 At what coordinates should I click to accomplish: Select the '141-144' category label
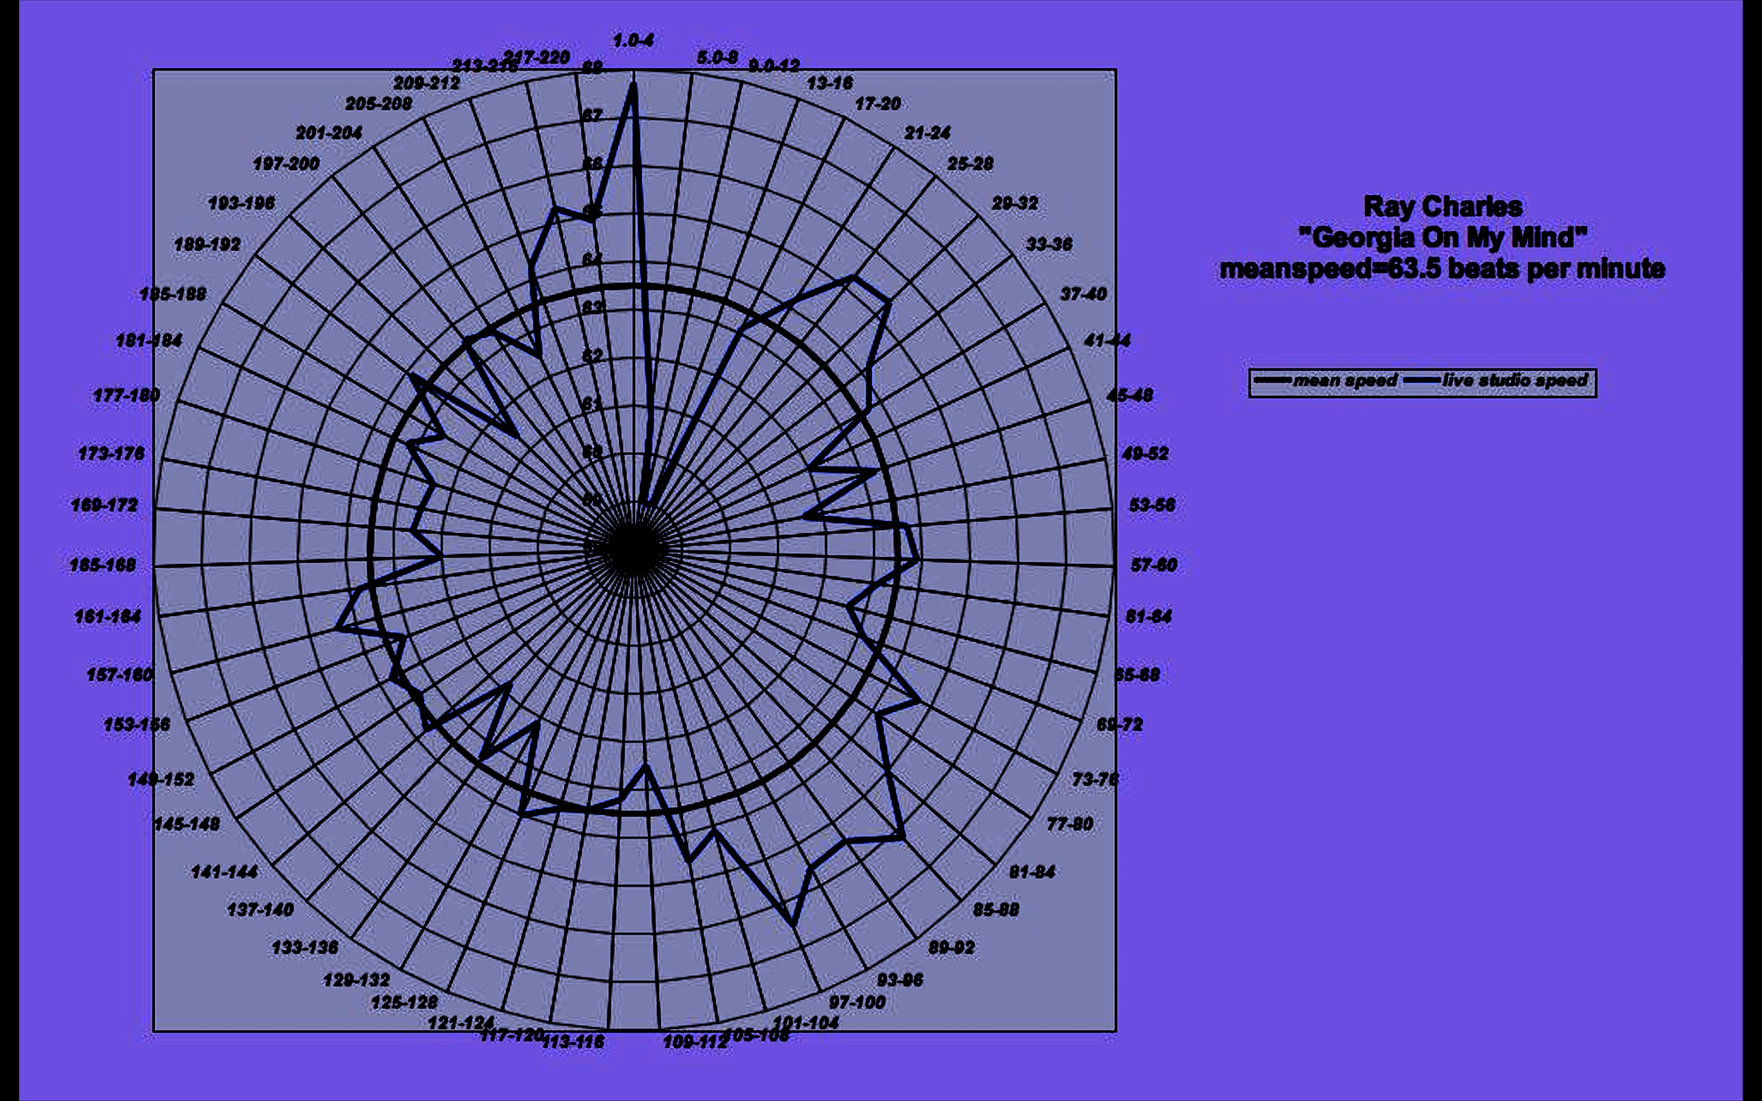point(225,872)
